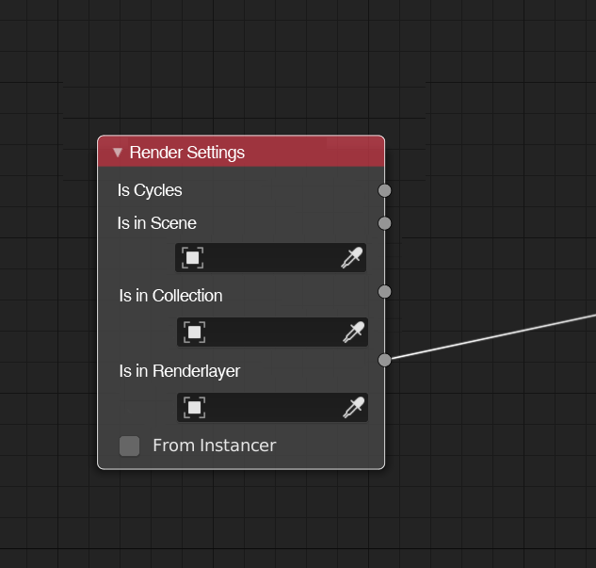
Task: Click the data-block icon in Is in Renderlayer field
Action: coord(194,407)
